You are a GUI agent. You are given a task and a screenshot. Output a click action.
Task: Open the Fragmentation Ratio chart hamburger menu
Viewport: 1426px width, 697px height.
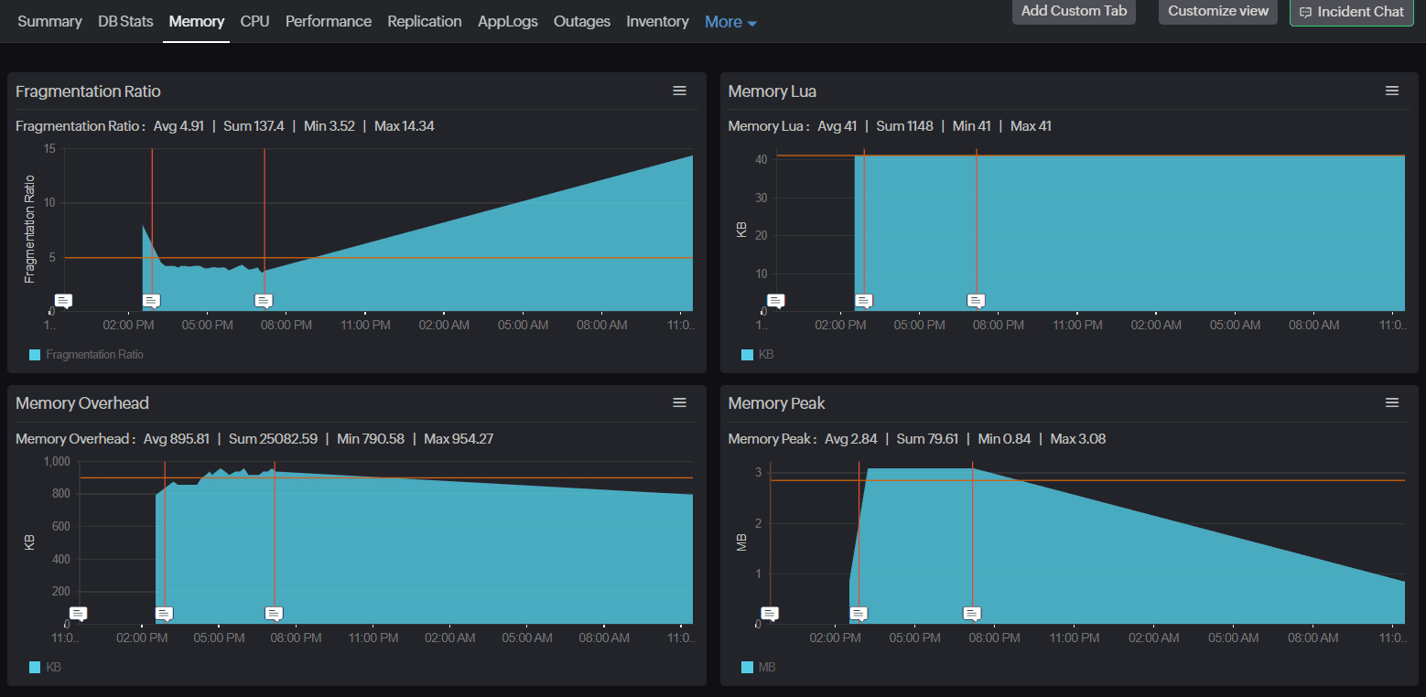679,91
